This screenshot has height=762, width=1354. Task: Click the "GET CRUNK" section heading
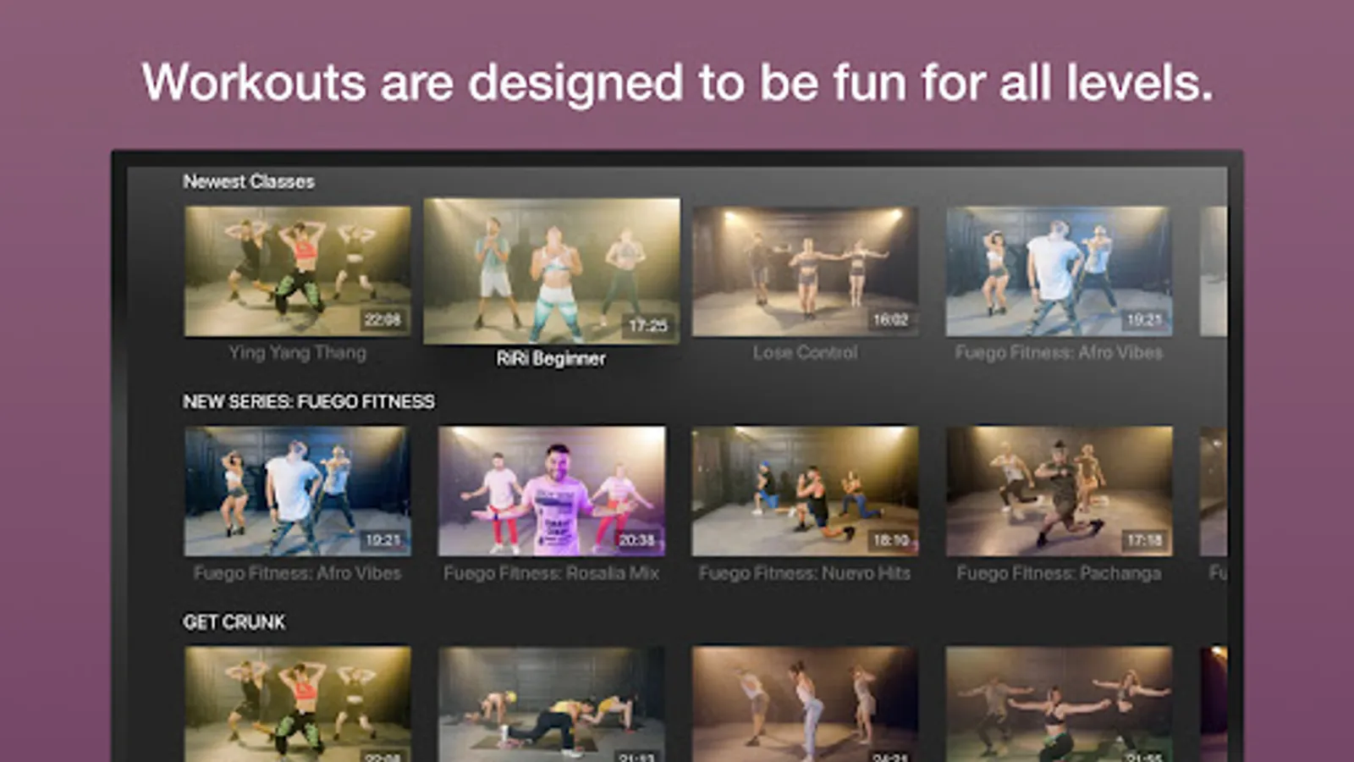pos(234,621)
